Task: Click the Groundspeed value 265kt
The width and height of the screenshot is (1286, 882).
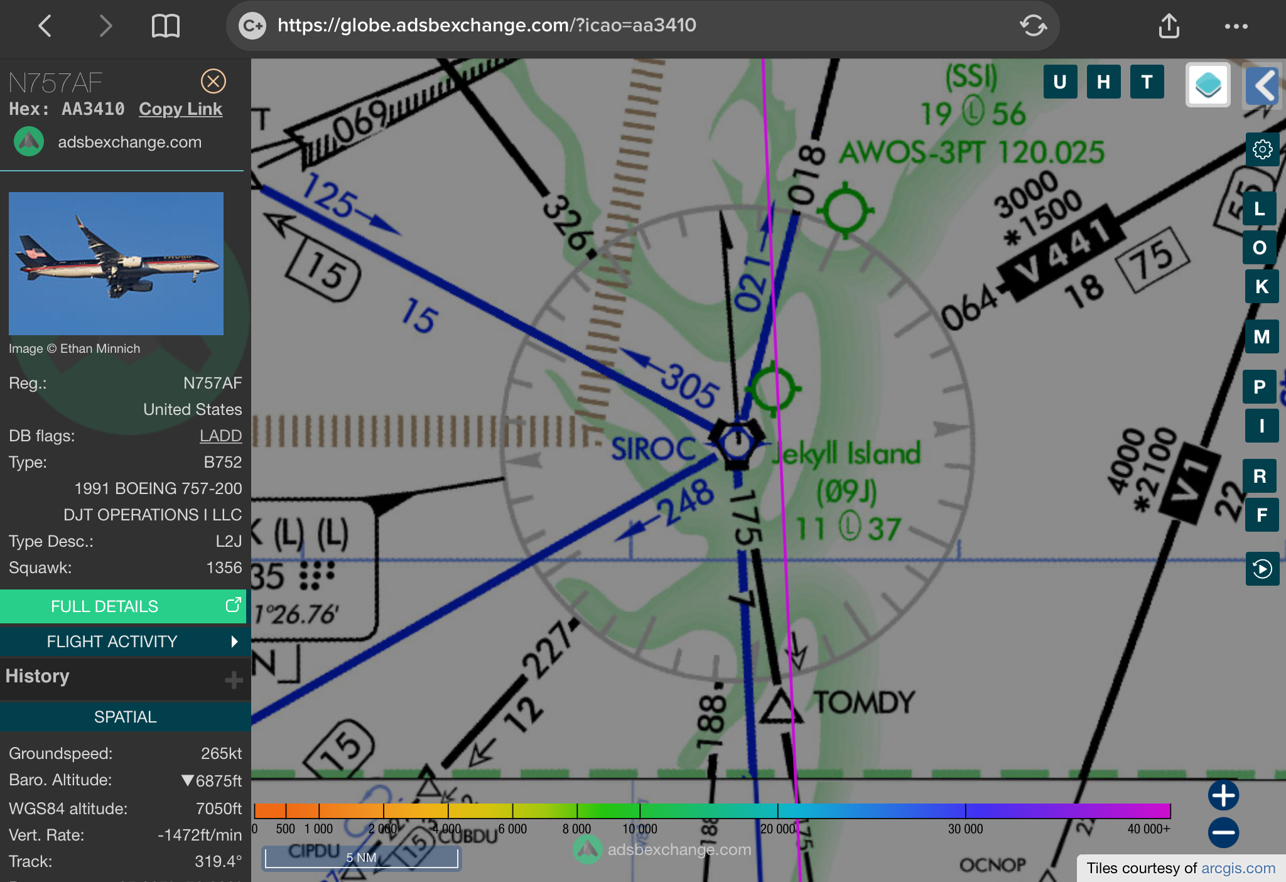Action: pos(221,753)
